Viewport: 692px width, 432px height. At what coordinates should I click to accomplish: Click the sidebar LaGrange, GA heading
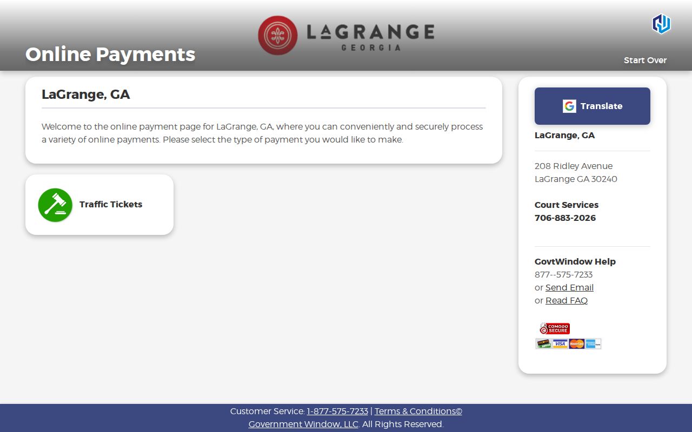(x=564, y=136)
